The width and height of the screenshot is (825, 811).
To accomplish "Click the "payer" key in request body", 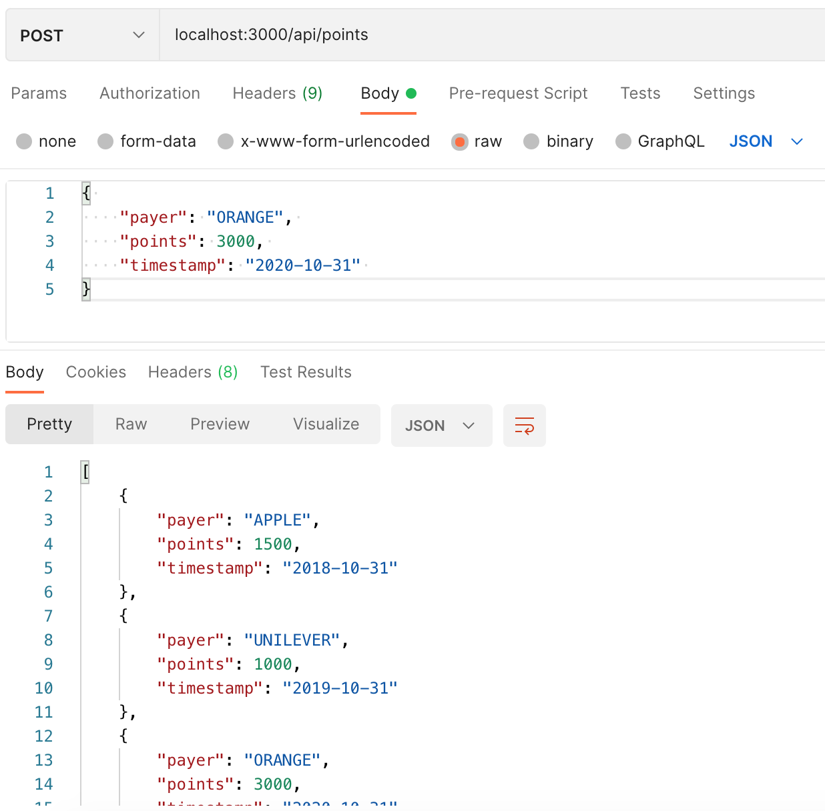I will [x=154, y=217].
